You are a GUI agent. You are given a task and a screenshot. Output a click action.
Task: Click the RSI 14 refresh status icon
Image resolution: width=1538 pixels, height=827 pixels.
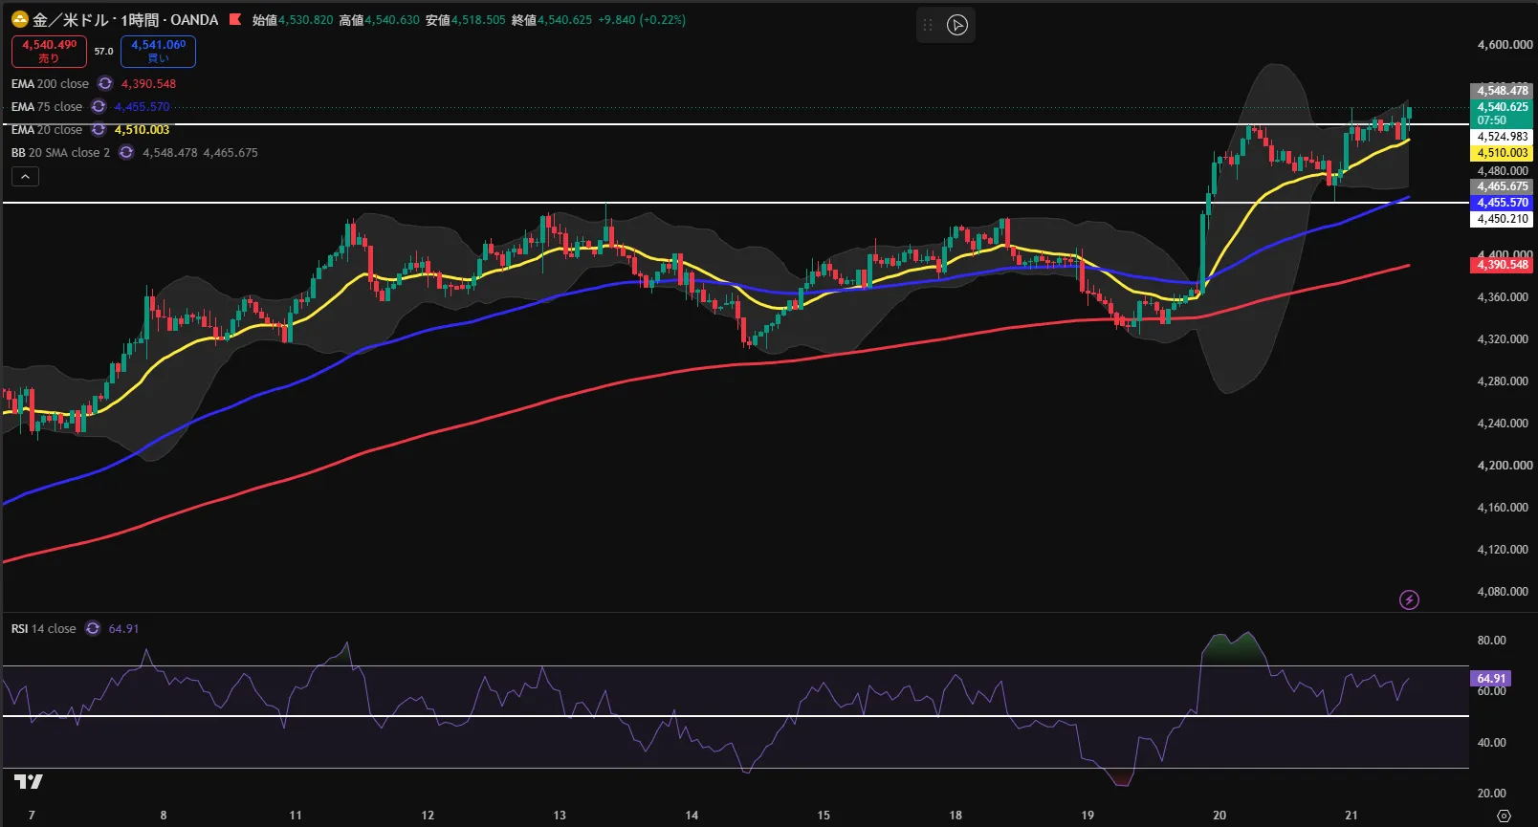(x=93, y=629)
